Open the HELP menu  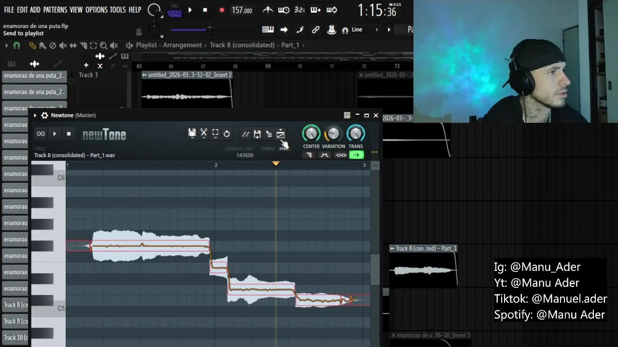135,10
